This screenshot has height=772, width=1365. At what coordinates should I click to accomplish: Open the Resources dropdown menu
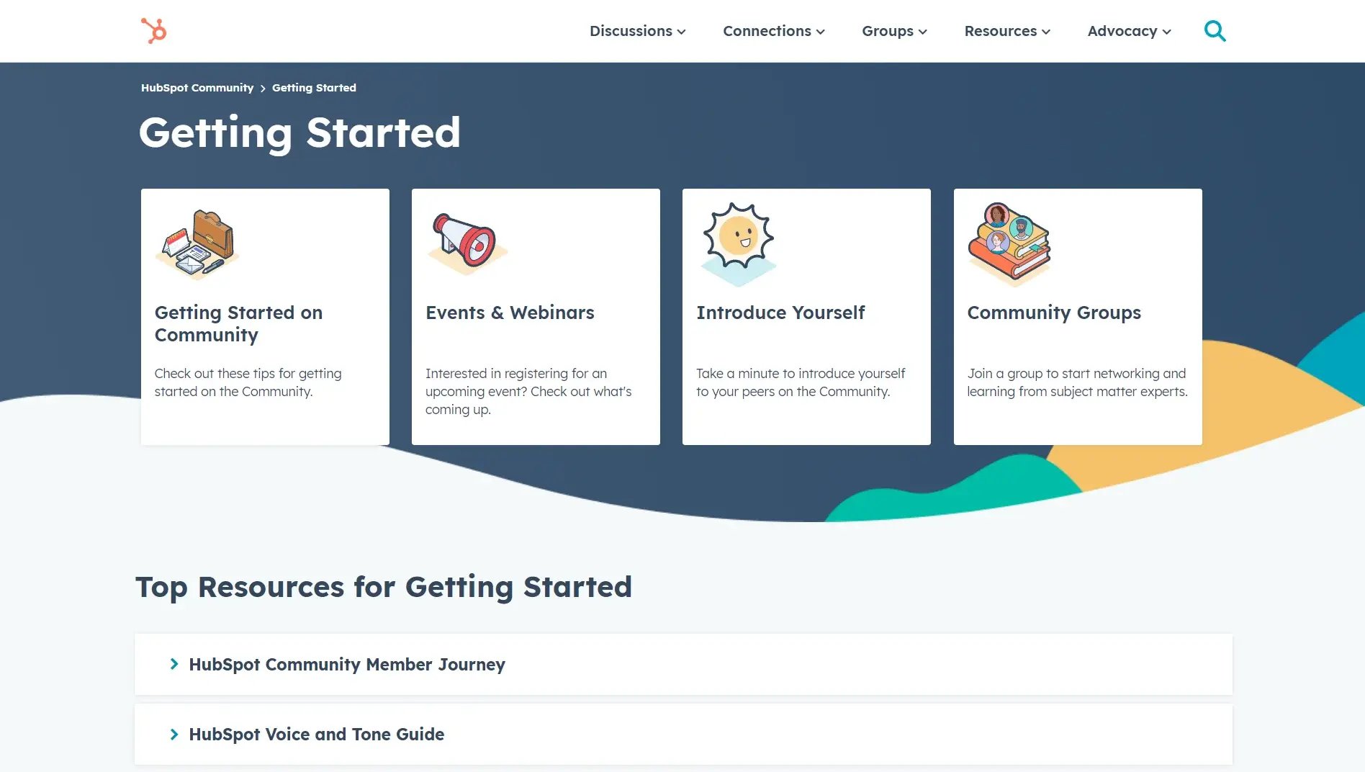tap(1007, 31)
